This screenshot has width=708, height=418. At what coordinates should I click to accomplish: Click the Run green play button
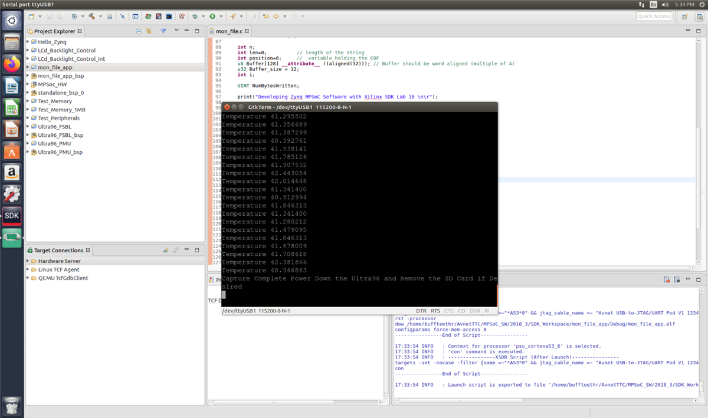click(x=212, y=17)
